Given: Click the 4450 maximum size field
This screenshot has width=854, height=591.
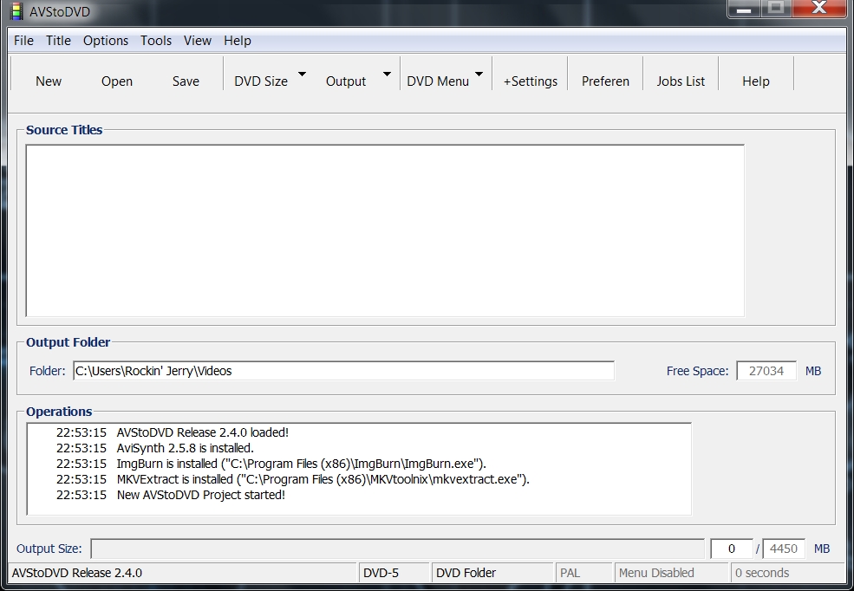Looking at the screenshot, I should tap(783, 549).
